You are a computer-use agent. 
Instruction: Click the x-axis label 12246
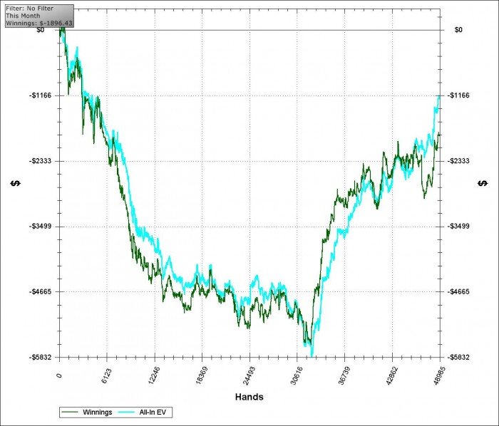(x=154, y=376)
